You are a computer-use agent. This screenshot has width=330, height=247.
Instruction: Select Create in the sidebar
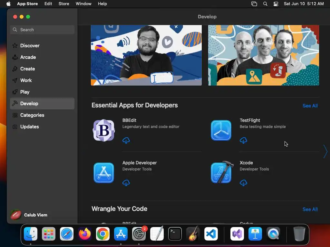42,69
